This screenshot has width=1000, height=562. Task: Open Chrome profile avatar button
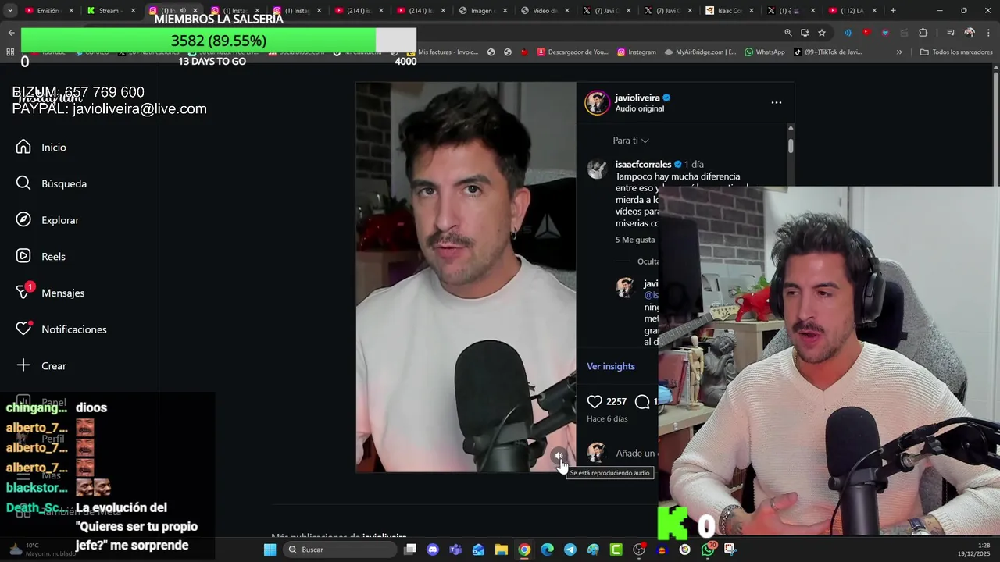point(970,33)
